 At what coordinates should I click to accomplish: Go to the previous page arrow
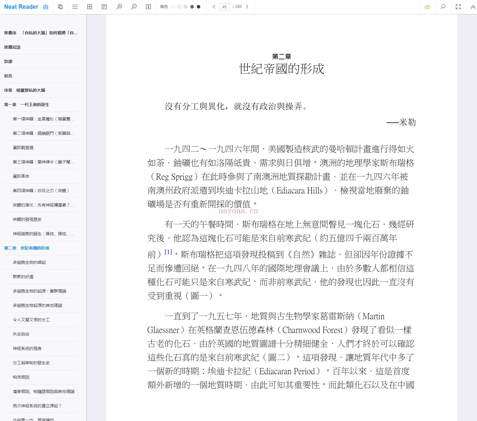tap(214, 7)
